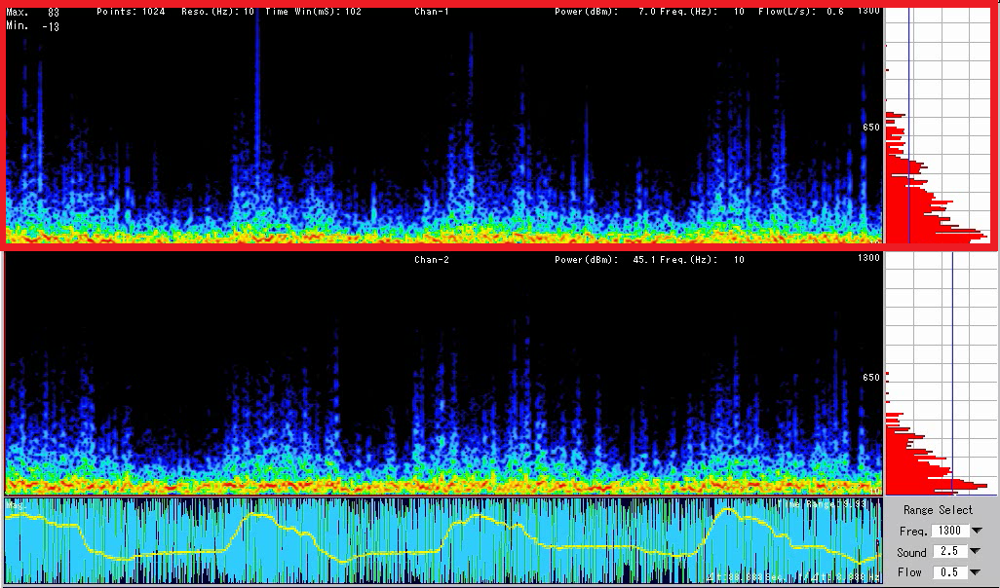Click the 1300 axis label on Chan-2
The width and height of the screenshot is (1000, 588).
(x=868, y=257)
